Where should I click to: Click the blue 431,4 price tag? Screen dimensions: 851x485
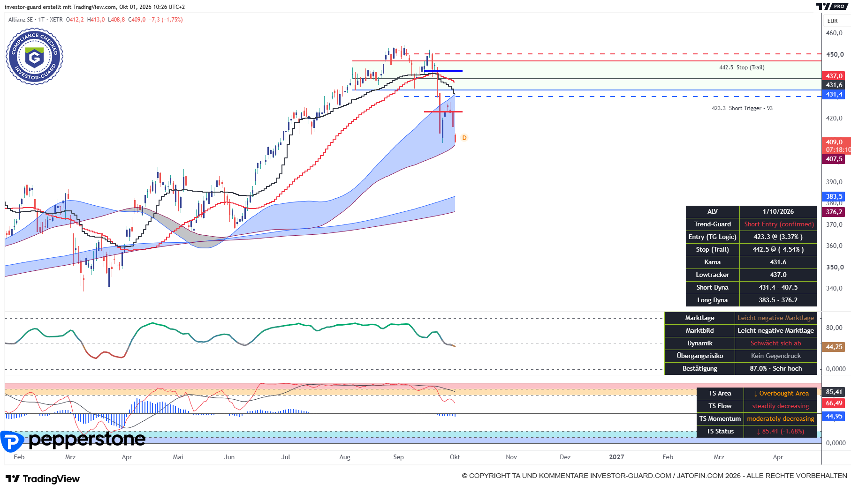coord(834,94)
